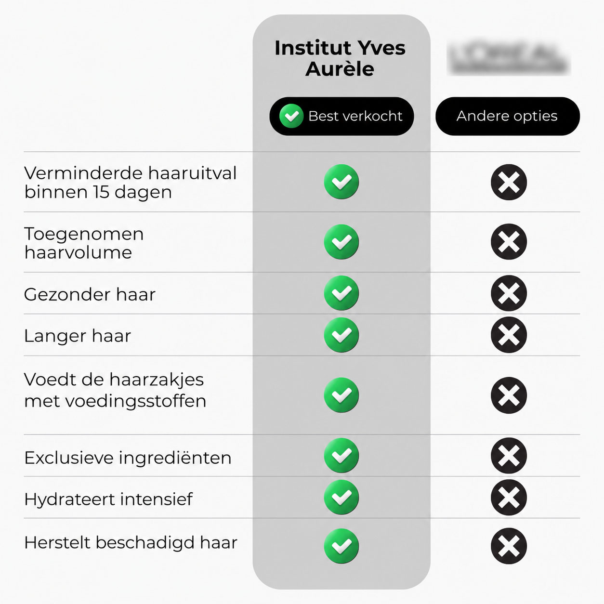Viewport: 604px width, 604px height.
Task: Click the black X for Verminderde haaruitval
Action: [509, 182]
